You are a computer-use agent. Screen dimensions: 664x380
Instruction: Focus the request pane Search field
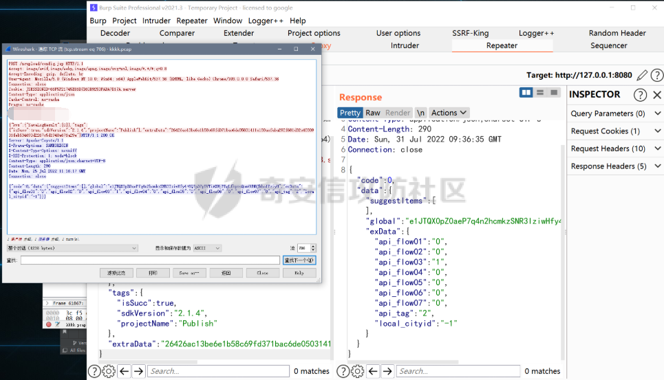tap(218, 371)
